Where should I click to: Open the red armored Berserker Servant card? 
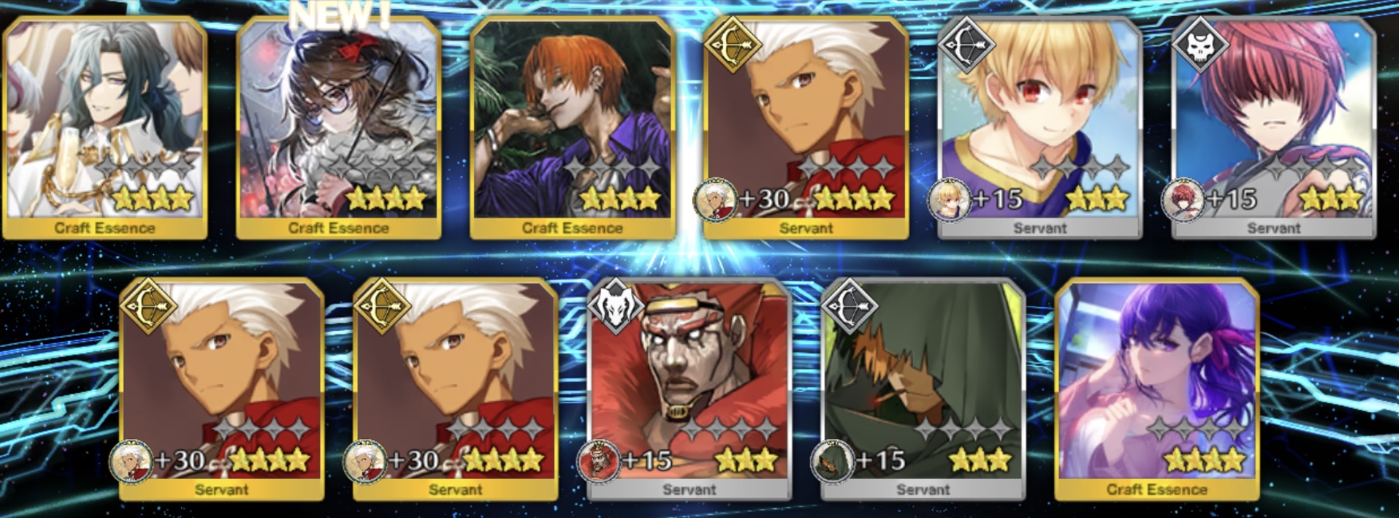(x=690, y=389)
